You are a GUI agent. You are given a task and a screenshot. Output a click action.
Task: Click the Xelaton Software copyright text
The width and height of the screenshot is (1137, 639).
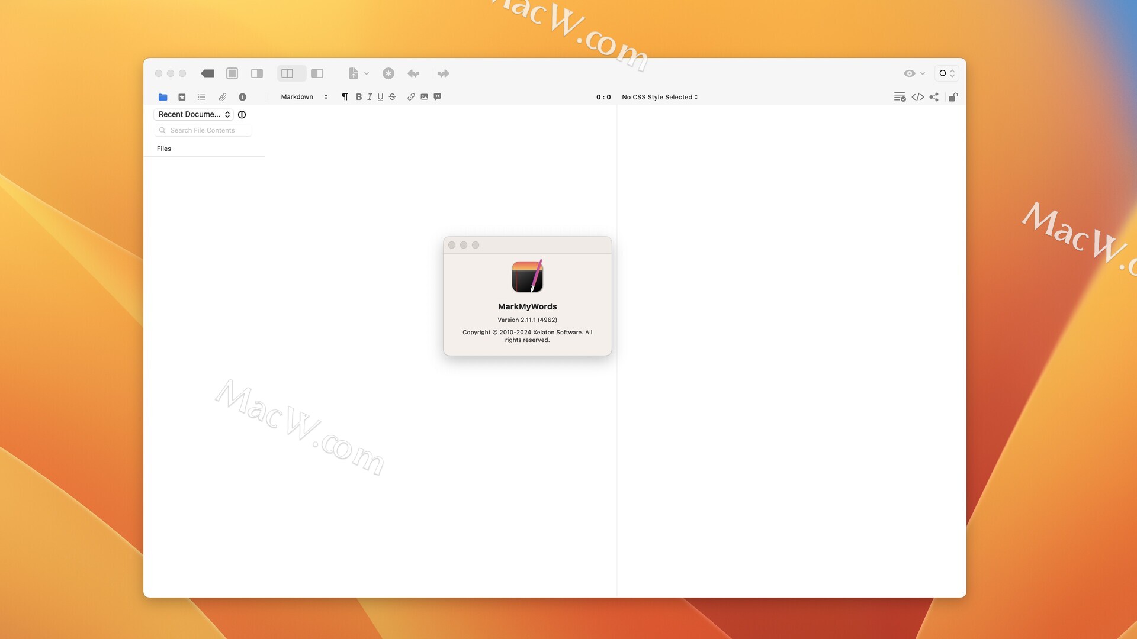[x=527, y=336]
